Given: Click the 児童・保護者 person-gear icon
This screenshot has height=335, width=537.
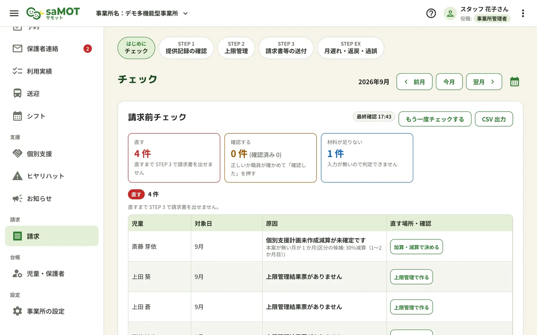Looking at the screenshot, I should tap(17, 274).
